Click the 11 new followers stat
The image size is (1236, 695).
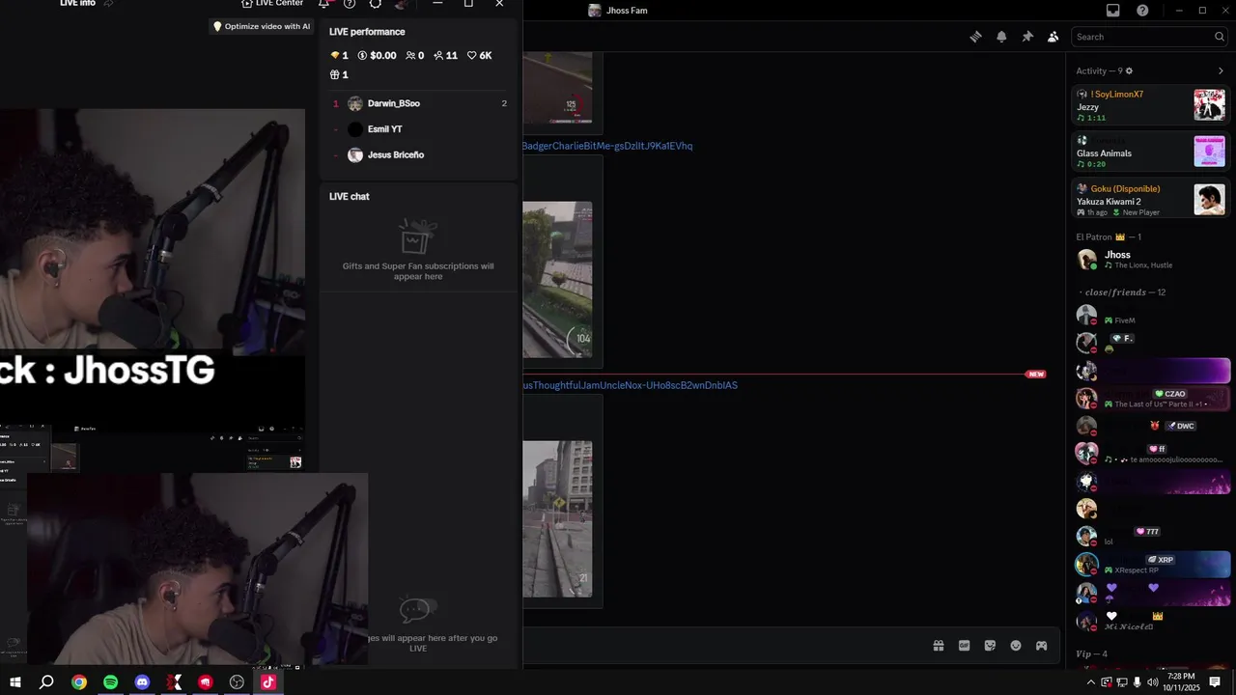pyautogui.click(x=445, y=56)
